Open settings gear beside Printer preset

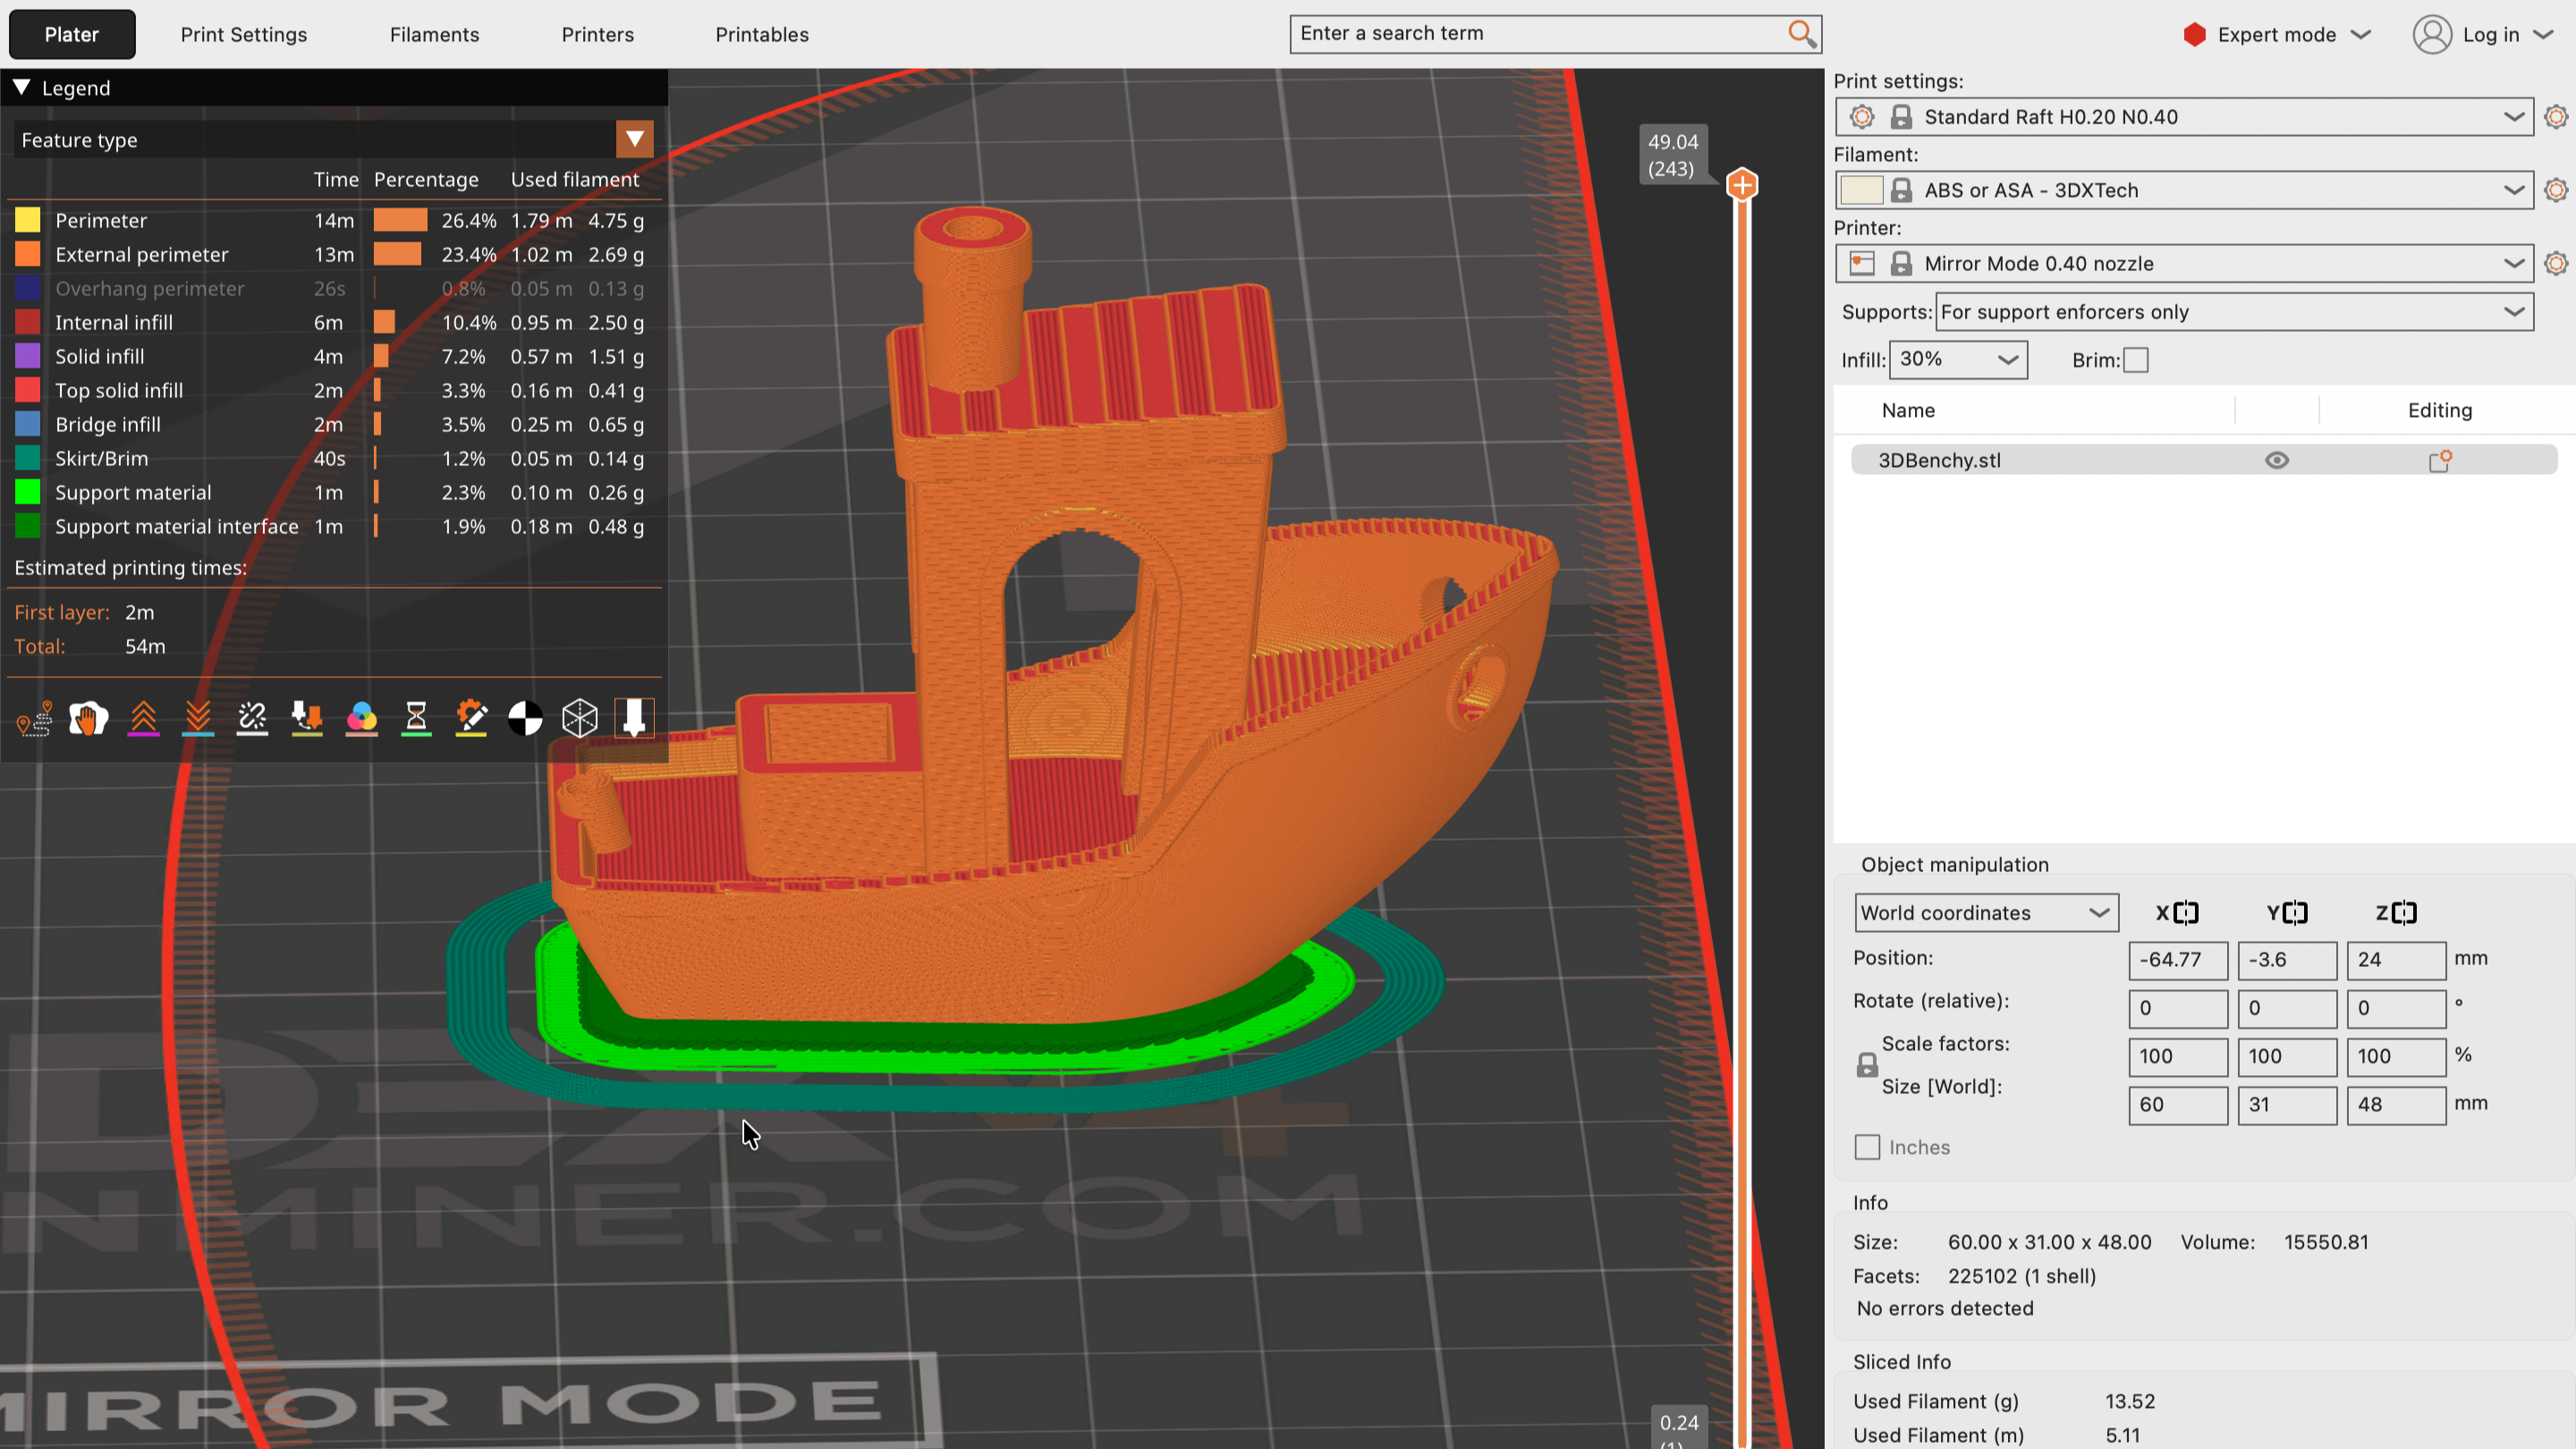pos(2556,264)
